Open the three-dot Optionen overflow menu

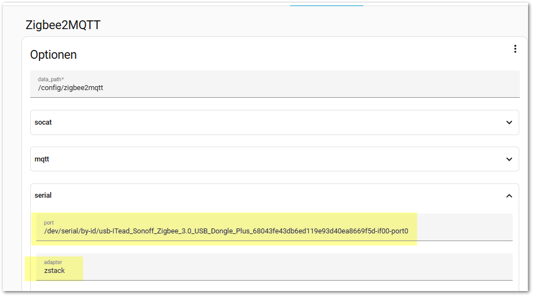(x=515, y=49)
